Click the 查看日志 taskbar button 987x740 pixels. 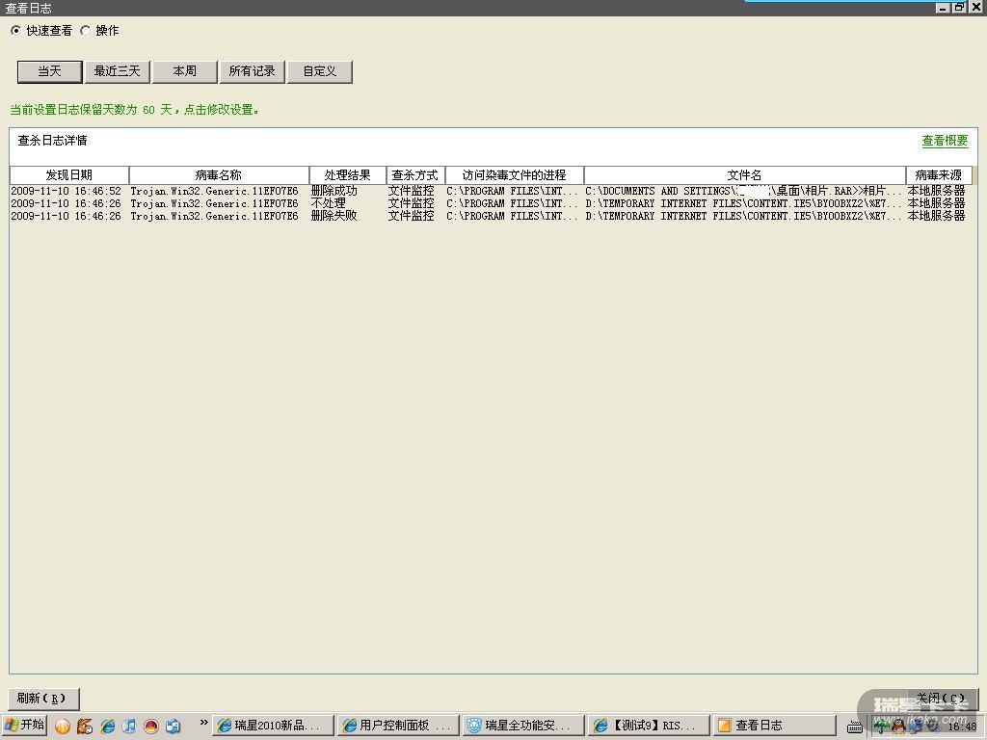pos(774,726)
